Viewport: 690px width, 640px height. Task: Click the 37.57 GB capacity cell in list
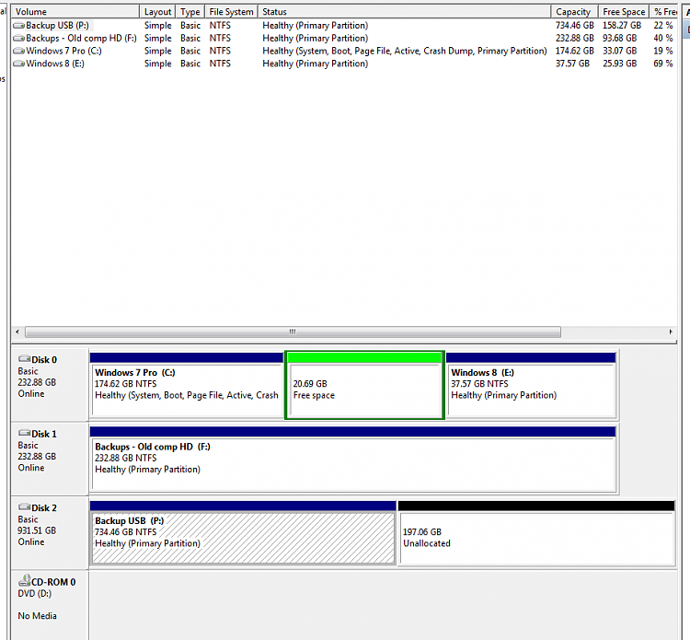[x=572, y=64]
